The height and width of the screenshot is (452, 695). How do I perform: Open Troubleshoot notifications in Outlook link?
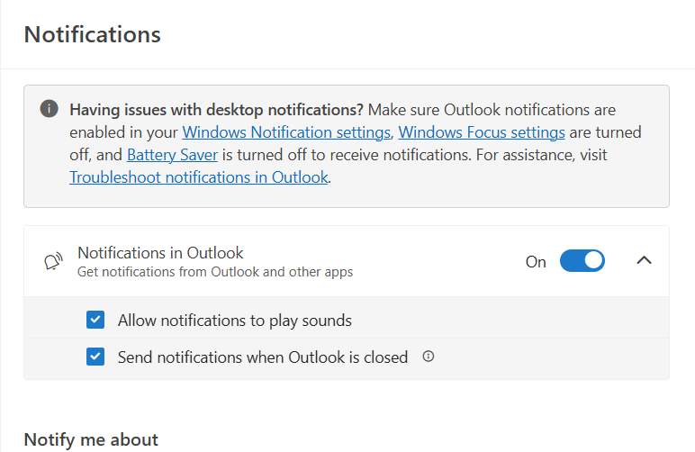[x=199, y=177]
